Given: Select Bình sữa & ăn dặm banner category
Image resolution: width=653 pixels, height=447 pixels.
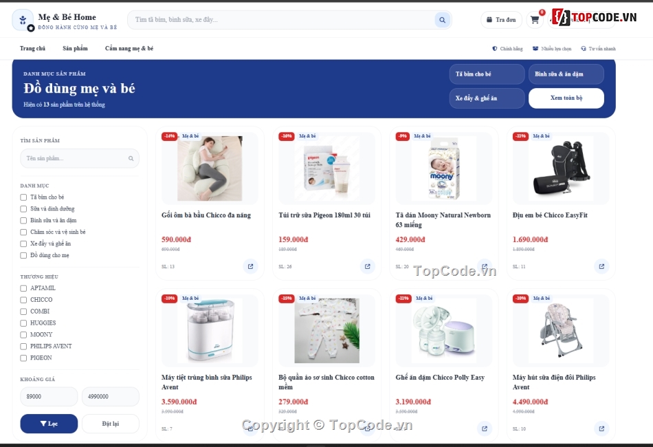Looking at the screenshot, I should pos(566,74).
